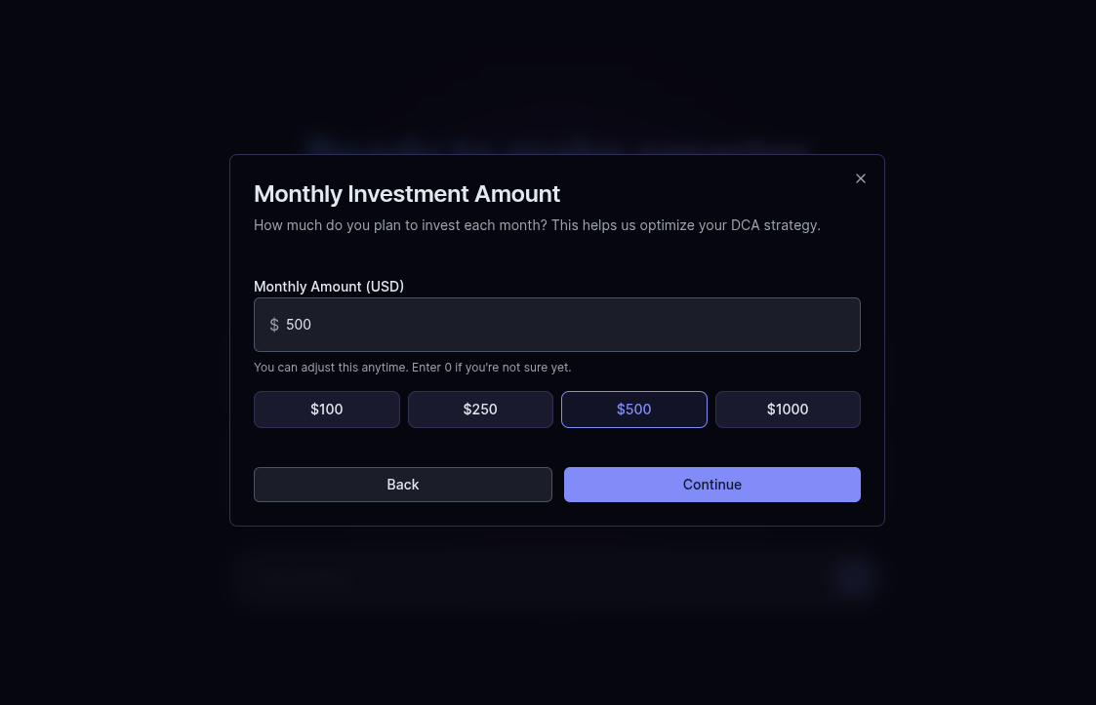Click the Monthly Investment Amount heading
The height and width of the screenshot is (705, 1096).
click(407, 193)
